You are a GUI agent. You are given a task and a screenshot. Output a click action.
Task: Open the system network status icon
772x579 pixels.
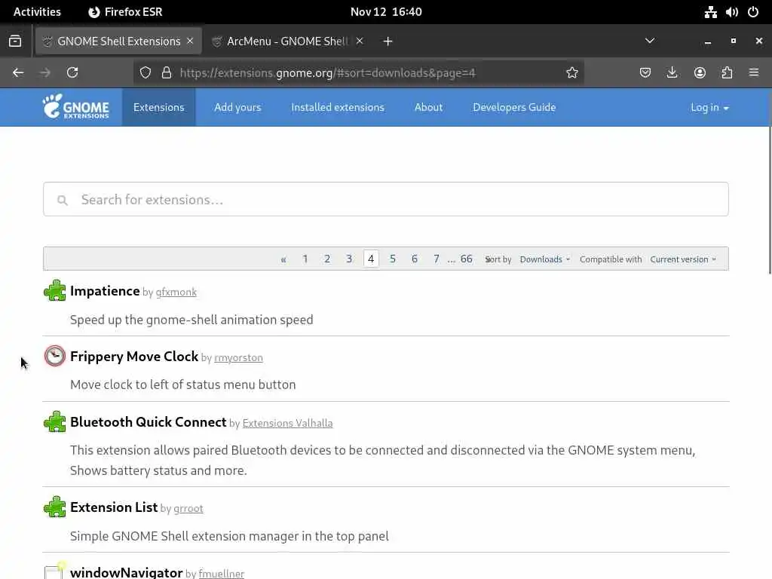[710, 12]
